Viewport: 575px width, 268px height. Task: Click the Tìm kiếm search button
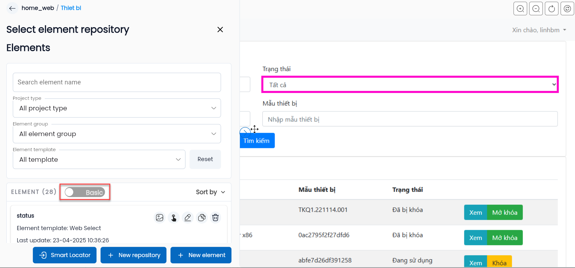(x=257, y=141)
